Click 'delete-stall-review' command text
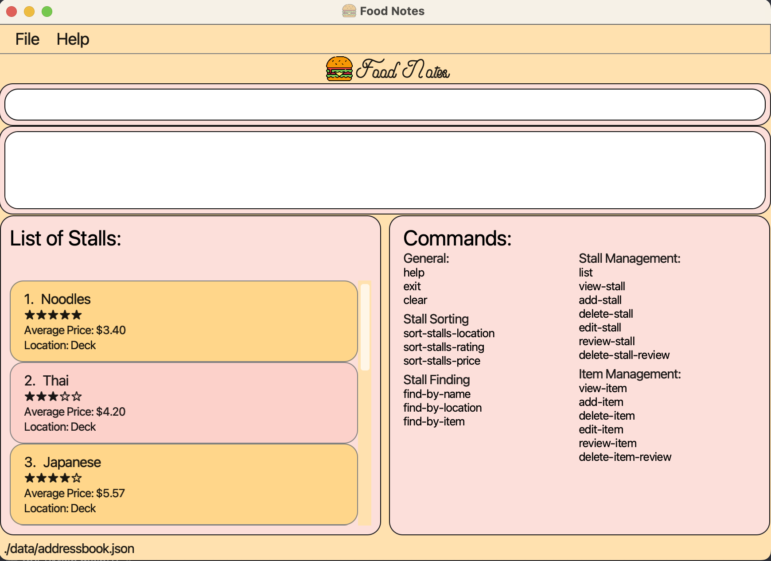 pyautogui.click(x=624, y=355)
